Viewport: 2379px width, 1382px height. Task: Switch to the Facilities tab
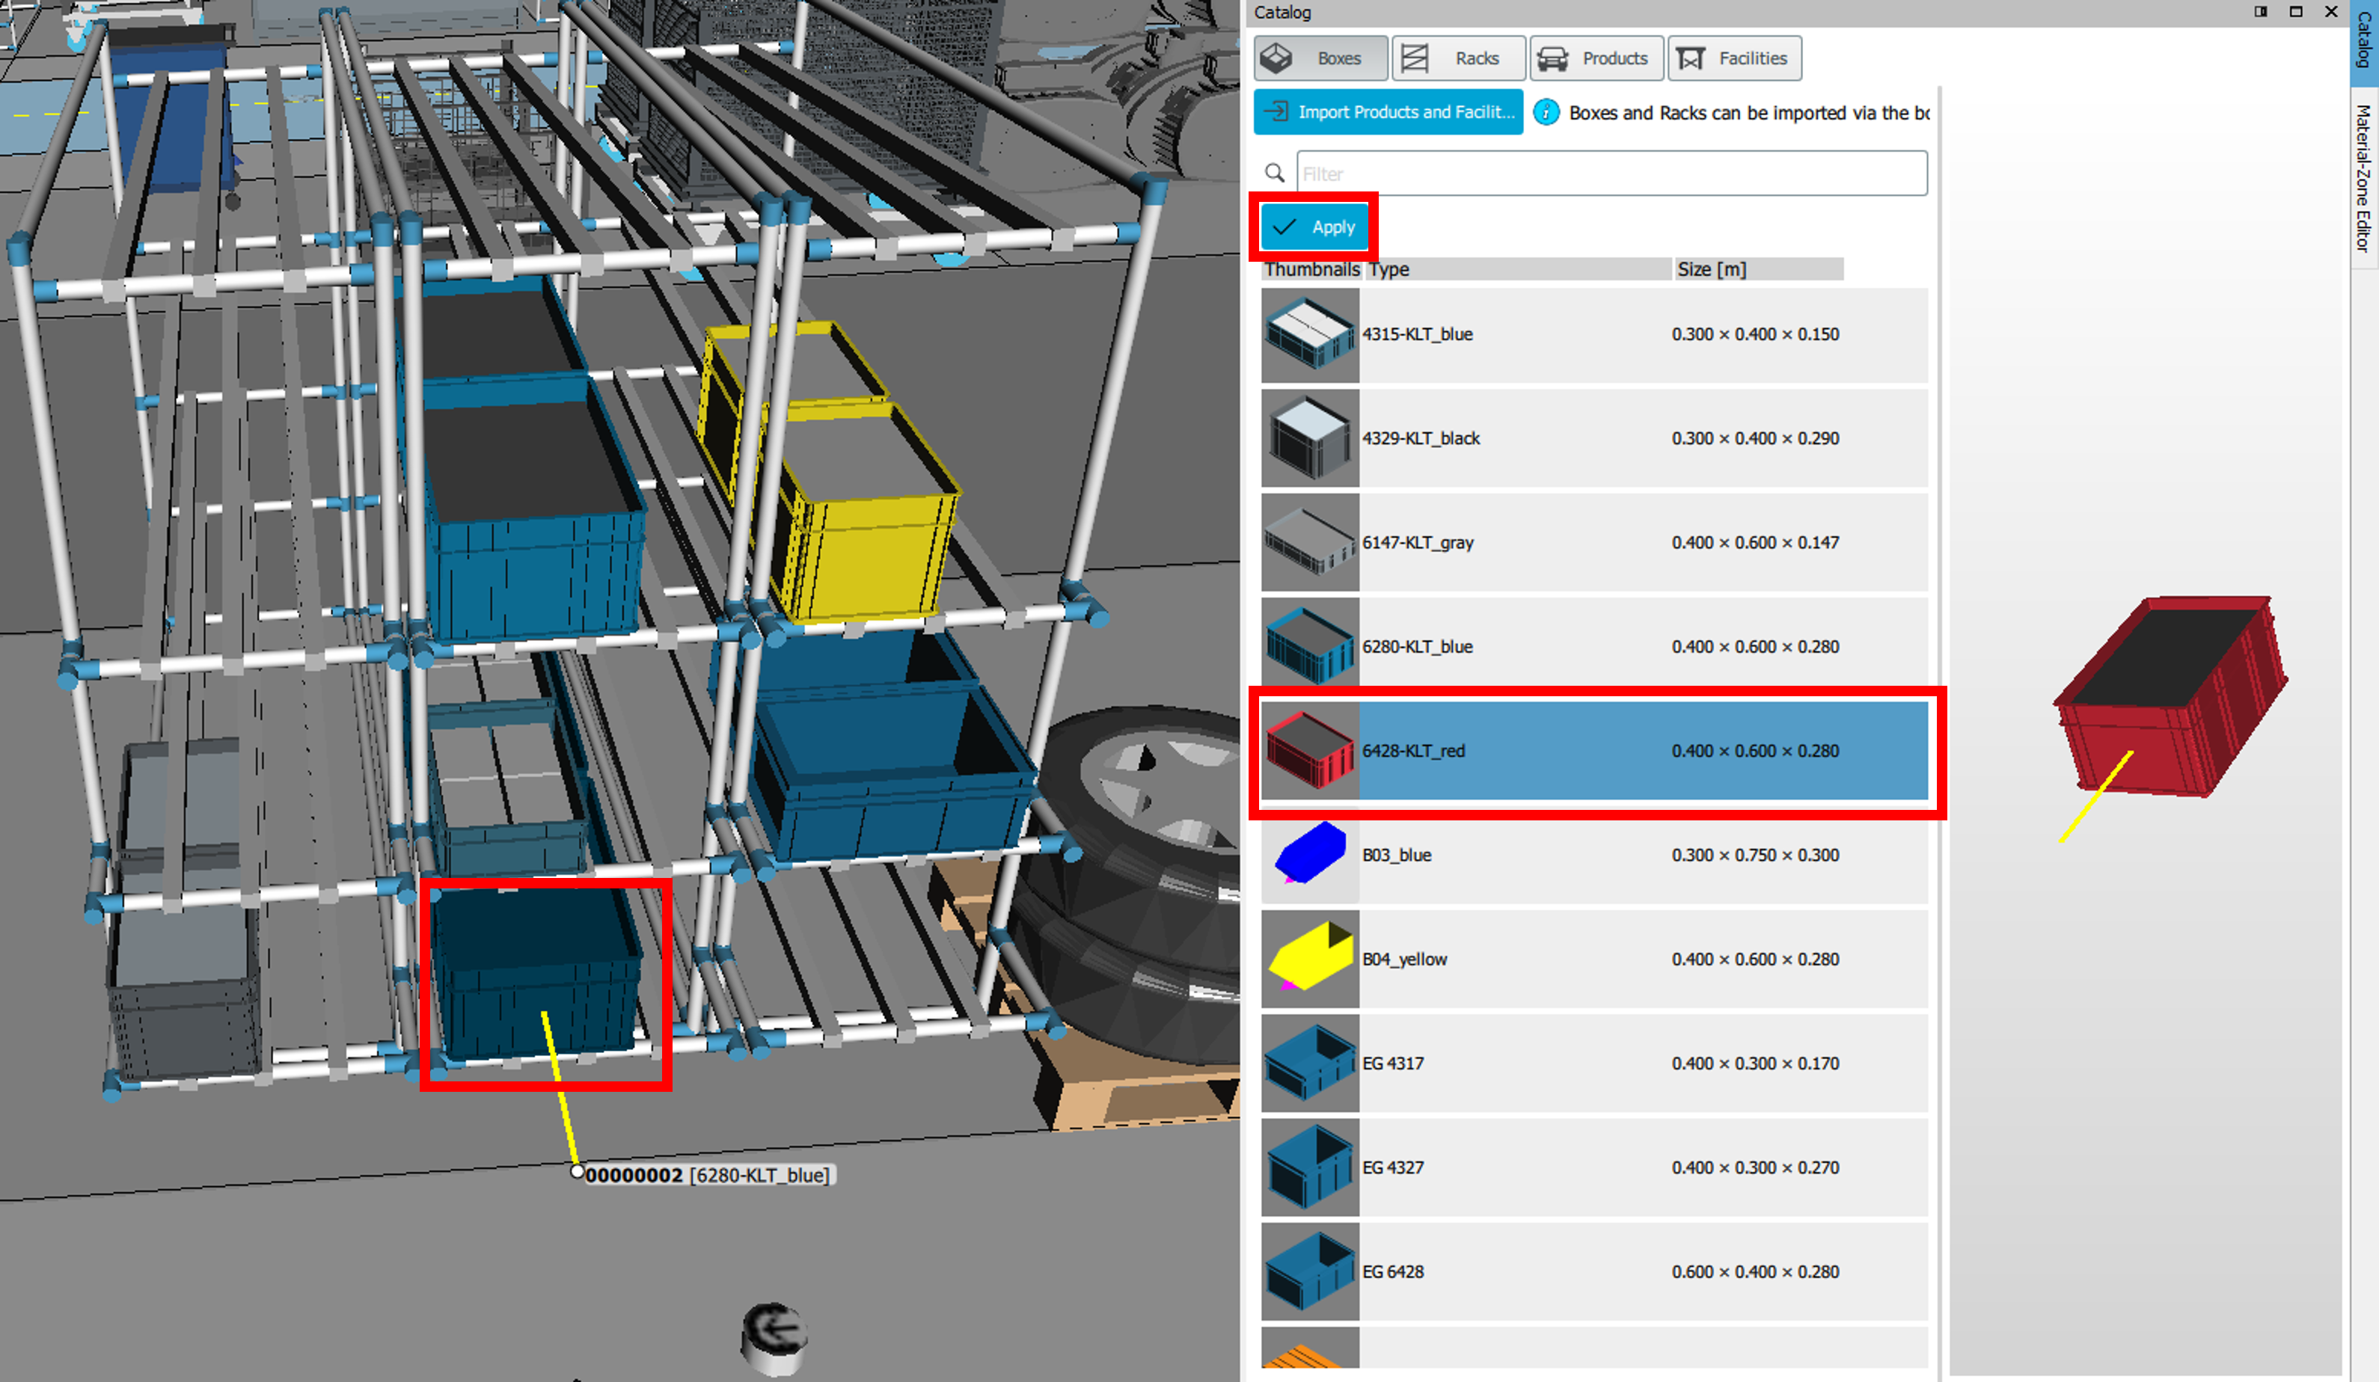coord(1734,58)
